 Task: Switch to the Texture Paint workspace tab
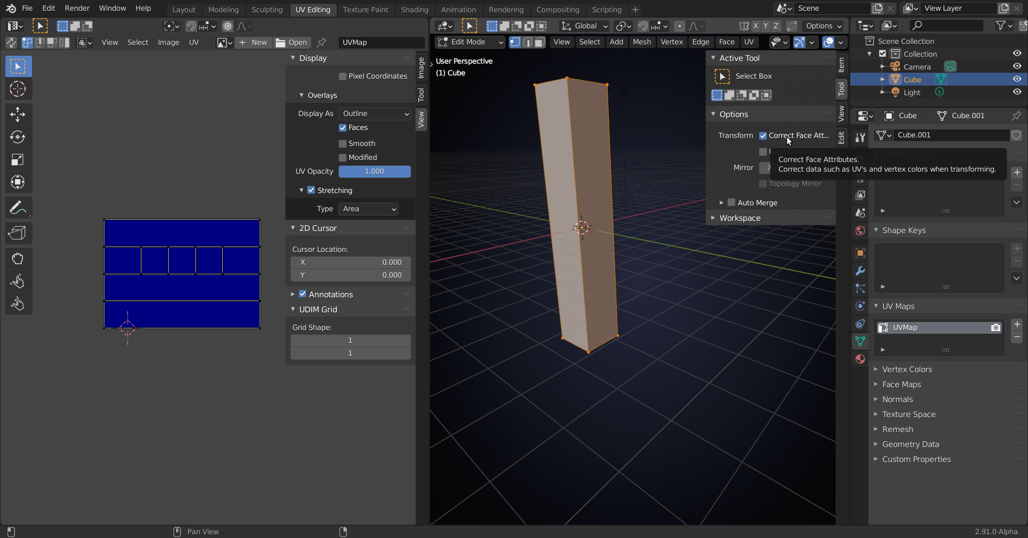[x=366, y=10]
